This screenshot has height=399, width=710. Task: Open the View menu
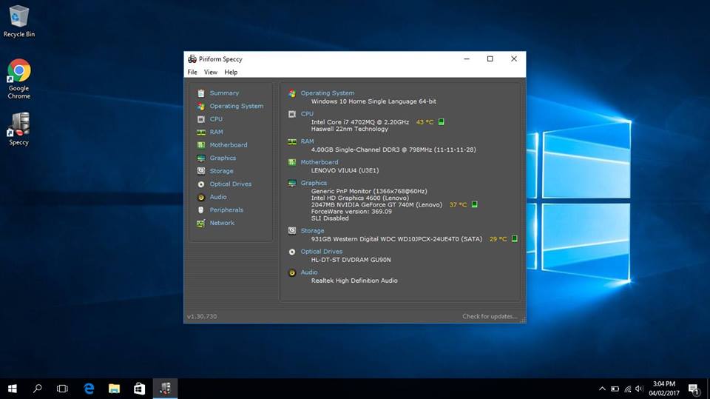pyautogui.click(x=211, y=72)
